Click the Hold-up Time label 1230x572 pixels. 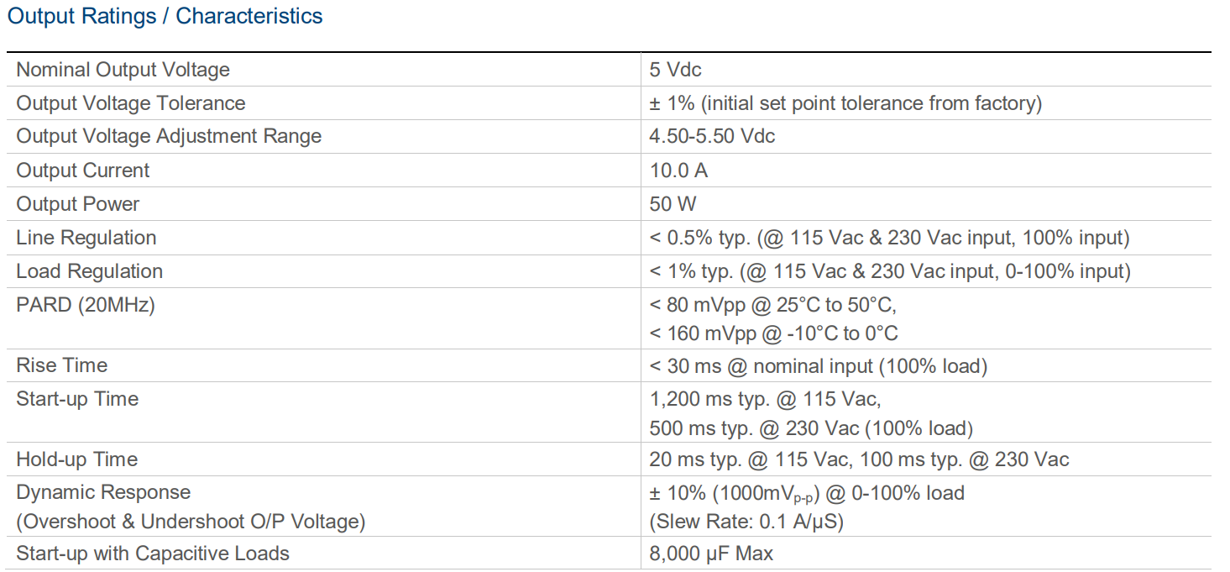pyautogui.click(x=76, y=459)
